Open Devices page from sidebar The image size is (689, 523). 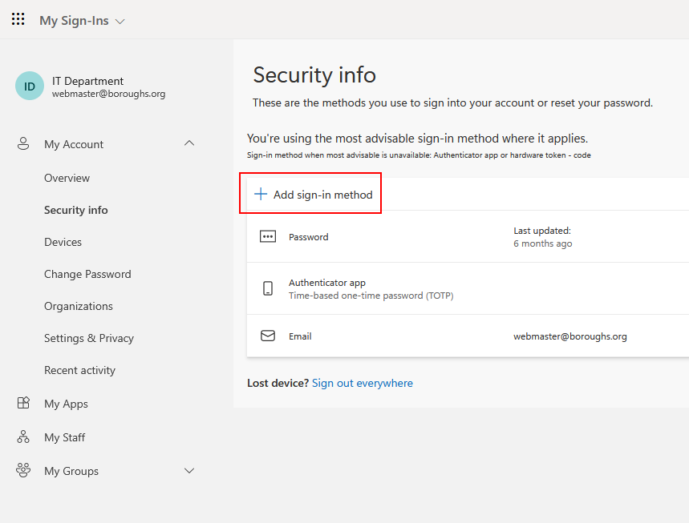63,242
